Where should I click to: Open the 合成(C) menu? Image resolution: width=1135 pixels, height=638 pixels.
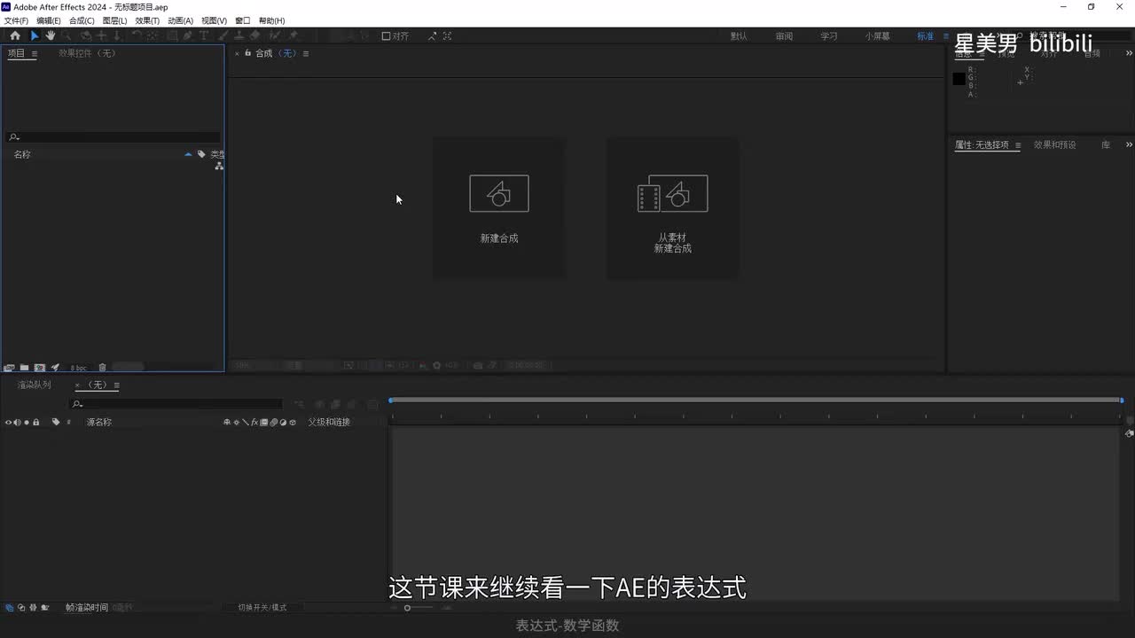coord(82,20)
